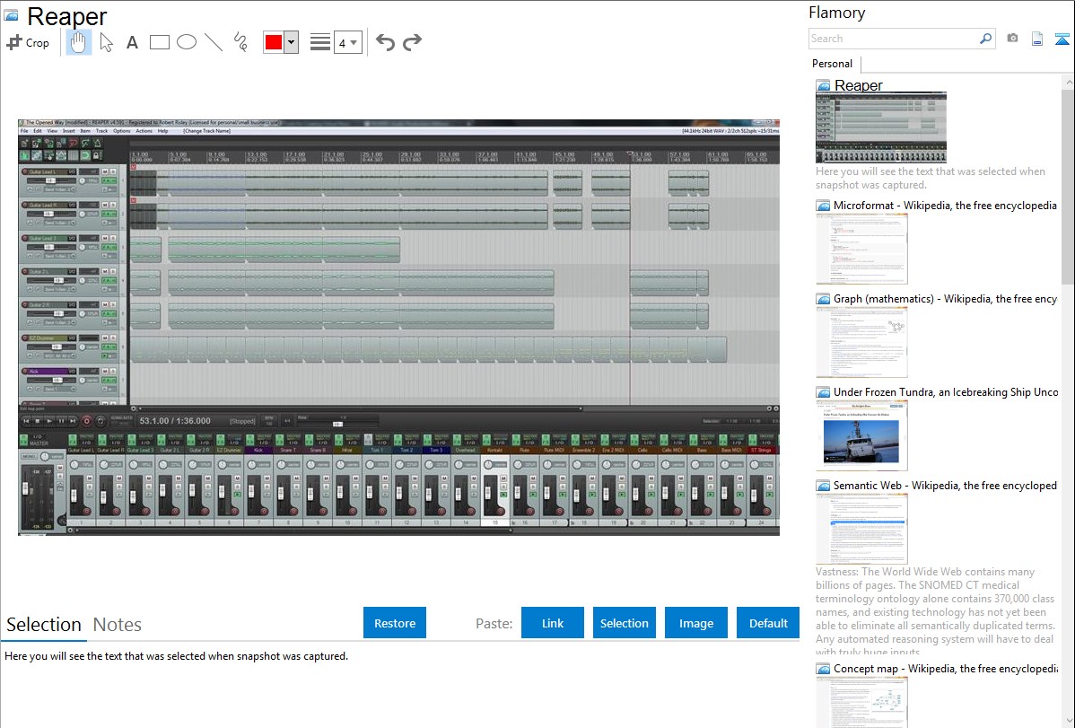Screen dimensions: 1075x728
Task: Click the 'Concept map - Wikipedia' snapshot title
Action: coord(946,668)
